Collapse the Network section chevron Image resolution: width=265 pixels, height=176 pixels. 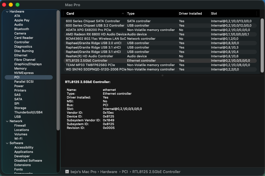pyautogui.click(x=7, y=121)
